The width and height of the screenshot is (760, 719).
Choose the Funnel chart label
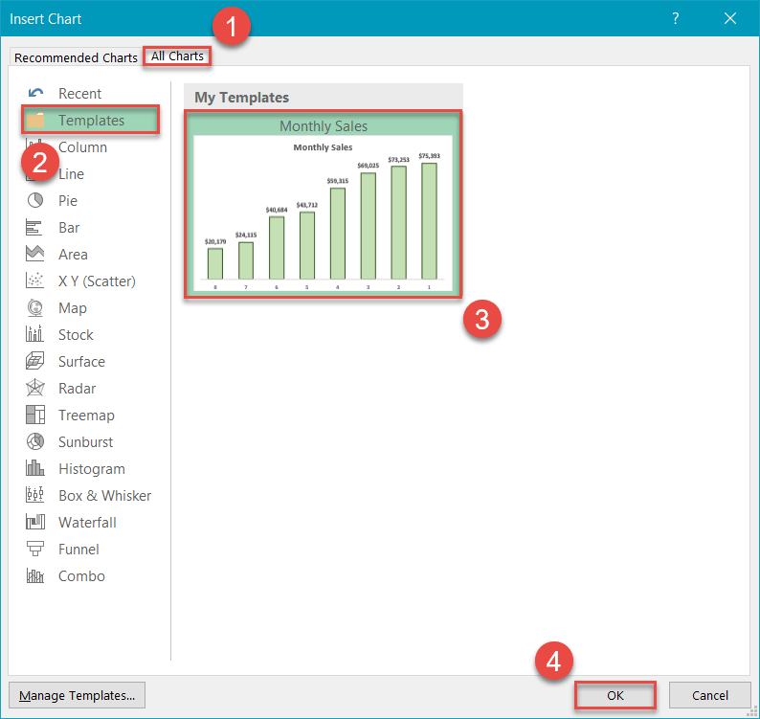(x=78, y=549)
